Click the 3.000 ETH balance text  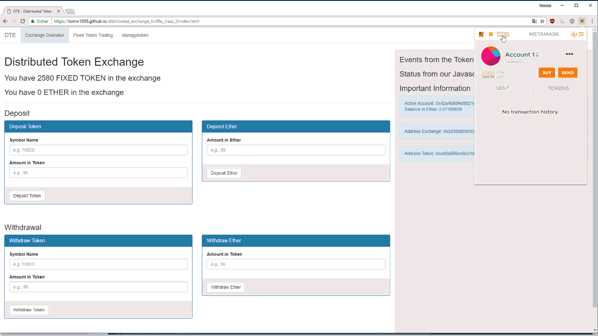coord(492,73)
